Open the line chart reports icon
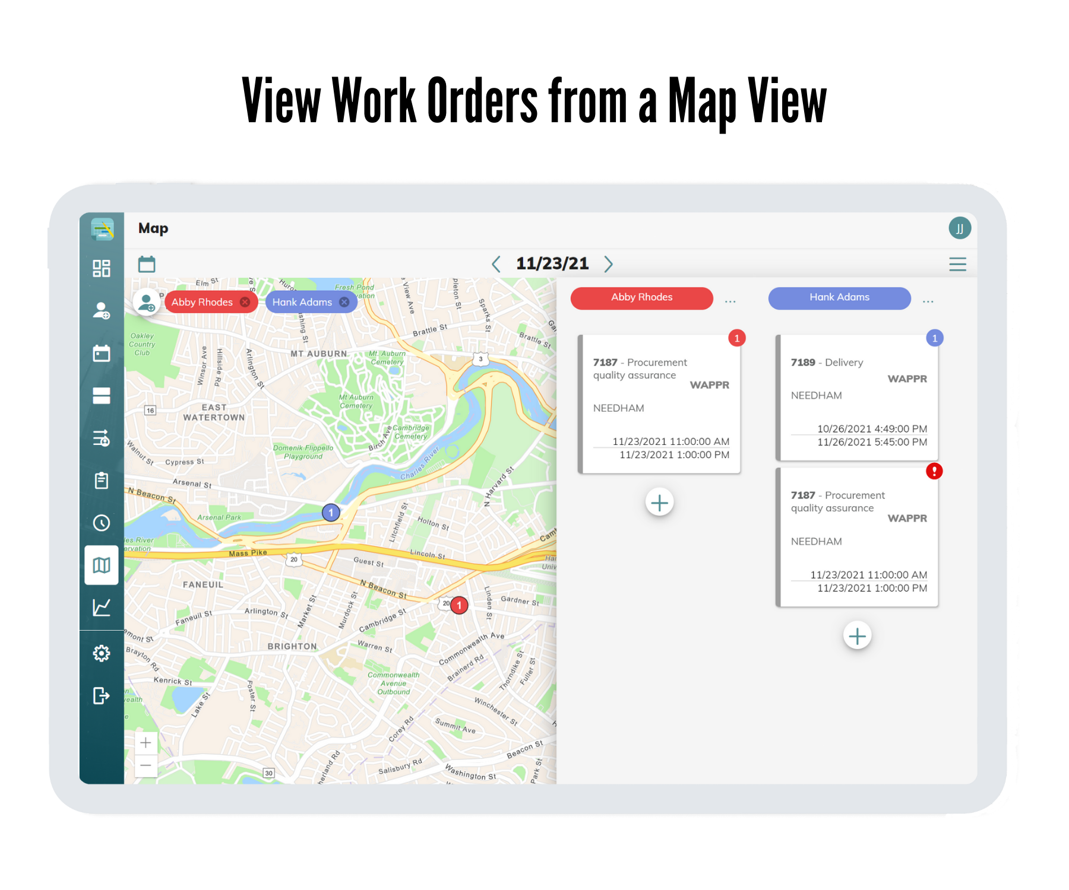The height and width of the screenshot is (890, 1069). (102, 608)
